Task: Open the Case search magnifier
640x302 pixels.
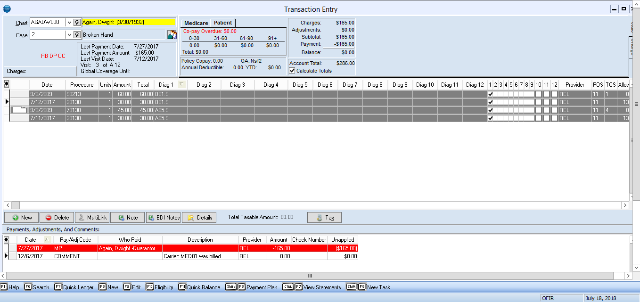Action: [x=76, y=34]
